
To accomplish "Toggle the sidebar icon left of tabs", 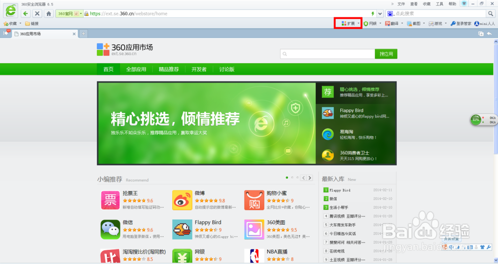I will [x=5, y=33].
